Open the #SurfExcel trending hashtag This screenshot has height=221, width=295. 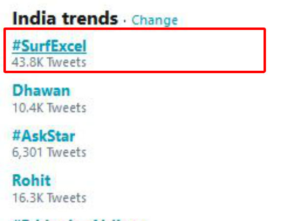[x=49, y=46]
